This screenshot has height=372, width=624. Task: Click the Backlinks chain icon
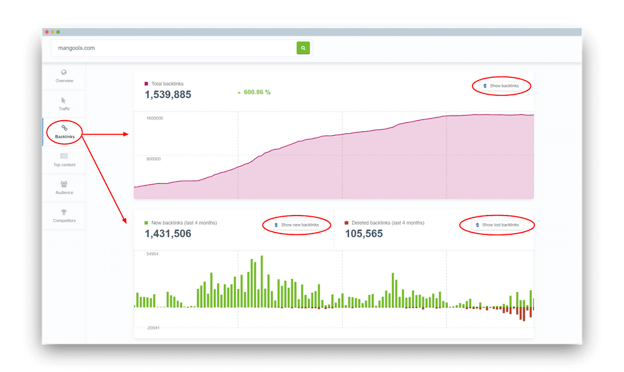point(64,128)
